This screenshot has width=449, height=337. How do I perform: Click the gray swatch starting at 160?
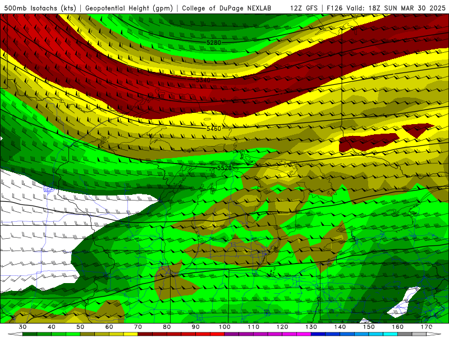[x=405, y=334]
